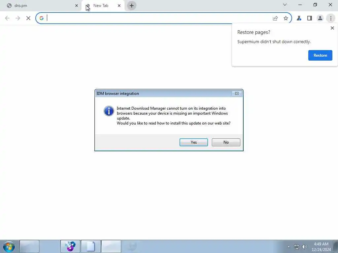
Task: Click the Google icon in address bar
Action: (x=42, y=18)
